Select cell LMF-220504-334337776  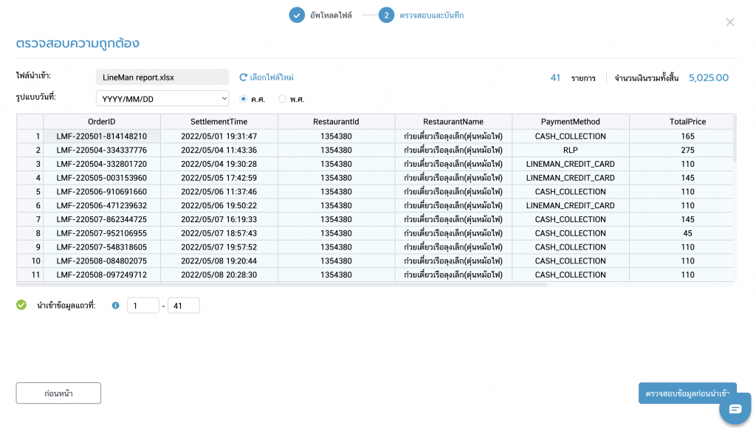click(102, 150)
